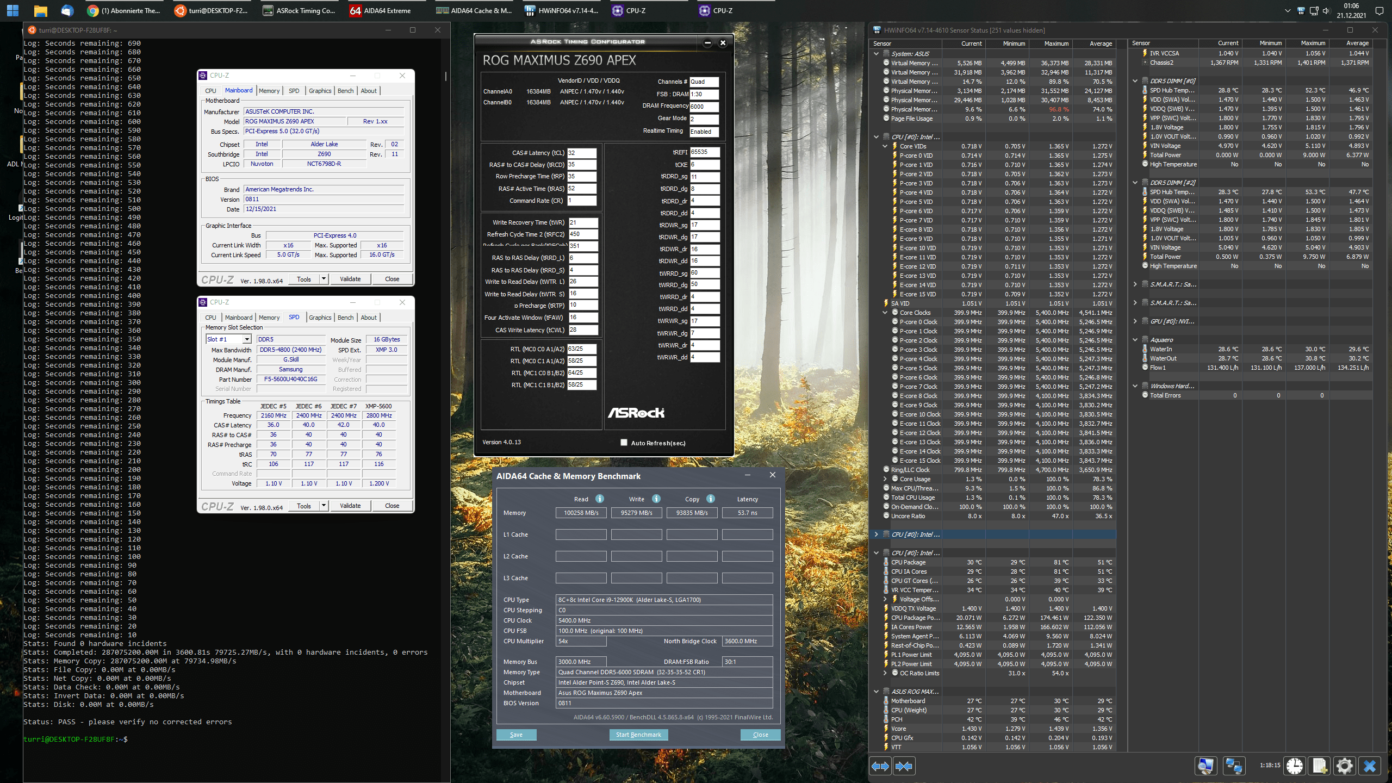Switch to AIDA64 Cache & Memory taskbar item
The height and width of the screenshot is (783, 1392).
pyautogui.click(x=473, y=10)
